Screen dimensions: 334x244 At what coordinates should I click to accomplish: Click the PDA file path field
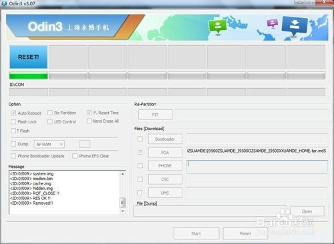[257, 152]
